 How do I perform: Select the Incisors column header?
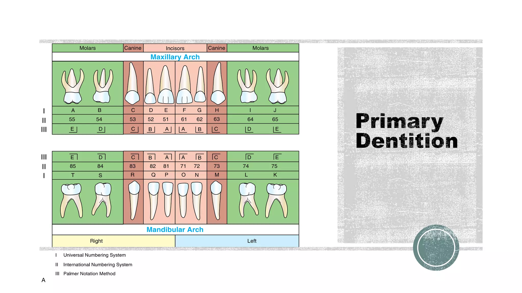point(175,48)
